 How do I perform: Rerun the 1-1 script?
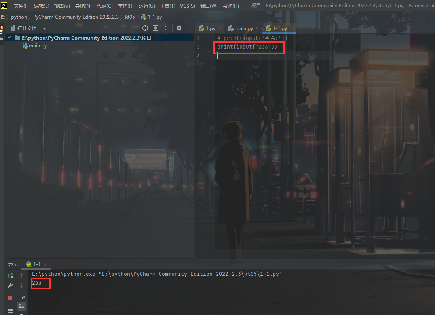(x=10, y=275)
